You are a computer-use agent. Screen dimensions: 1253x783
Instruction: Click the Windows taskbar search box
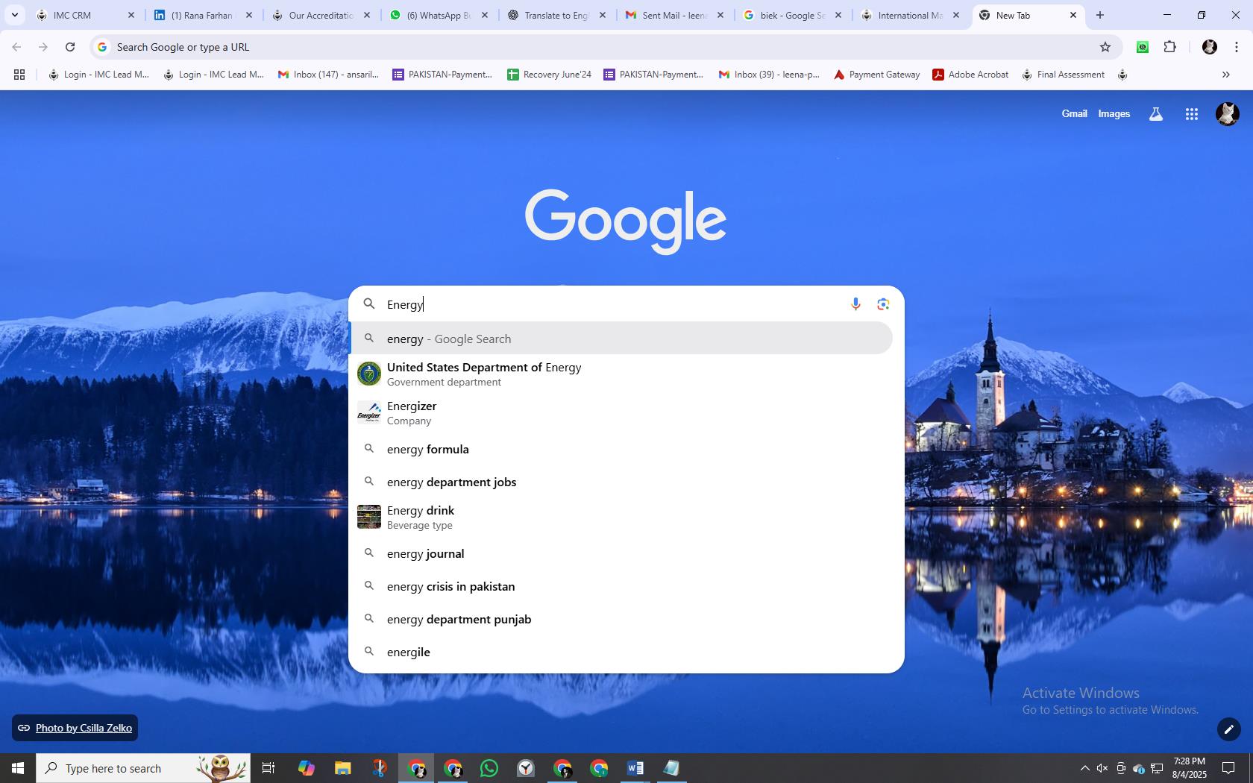coord(143,768)
